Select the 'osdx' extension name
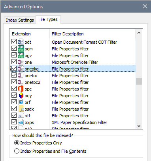 (x=29, y=109)
